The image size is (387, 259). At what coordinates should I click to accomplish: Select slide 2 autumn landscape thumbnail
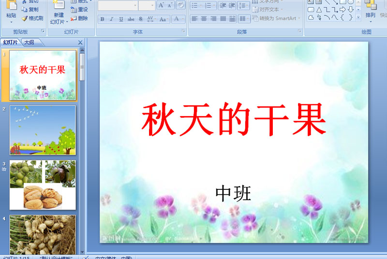point(43,130)
